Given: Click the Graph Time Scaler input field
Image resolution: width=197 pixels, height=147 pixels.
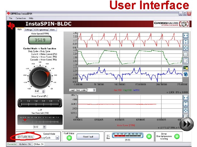Looking at the screenshot, I should [90, 90].
